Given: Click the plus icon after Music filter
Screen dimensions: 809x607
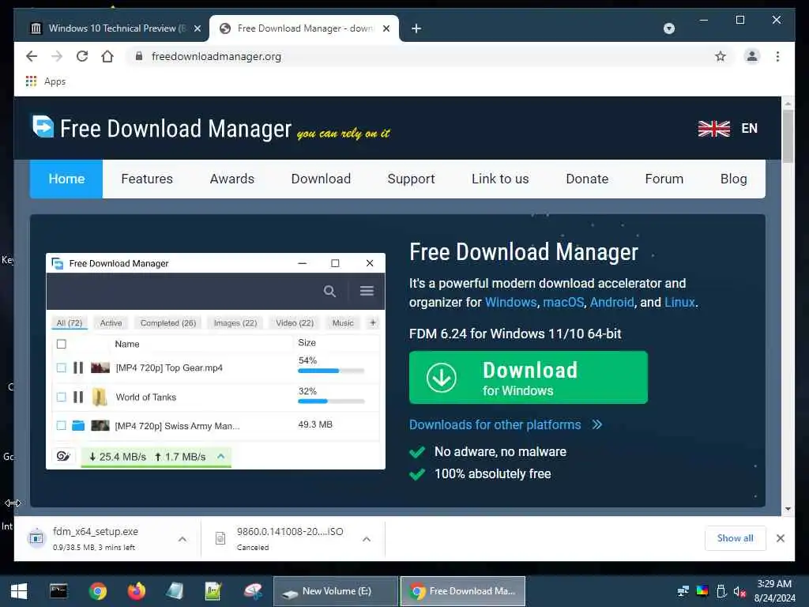Looking at the screenshot, I should [373, 323].
